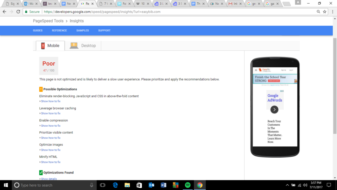Image resolution: width=337 pixels, height=190 pixels.
Task: Switch to the browser tab labeled '7 V'
Action: point(105,4)
